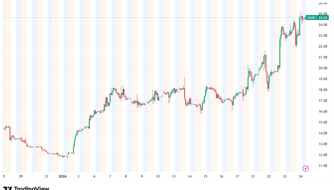Open the TradingView text link

click(x=31, y=188)
